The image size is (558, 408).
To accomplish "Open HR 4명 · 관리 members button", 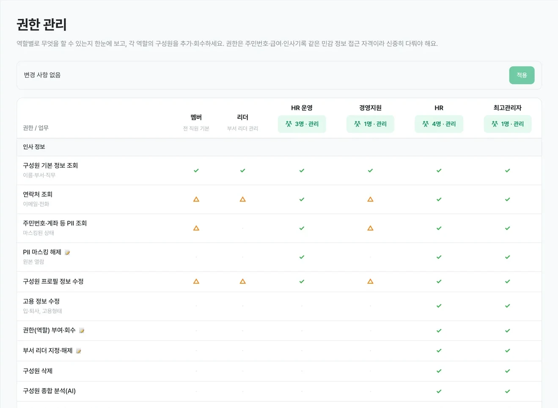I will pos(439,124).
